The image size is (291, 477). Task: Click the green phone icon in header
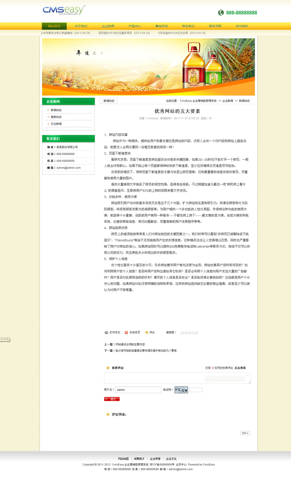click(221, 13)
